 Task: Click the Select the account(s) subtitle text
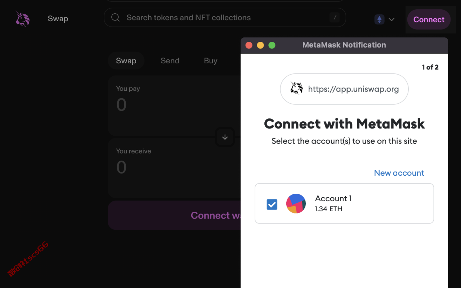point(344,141)
